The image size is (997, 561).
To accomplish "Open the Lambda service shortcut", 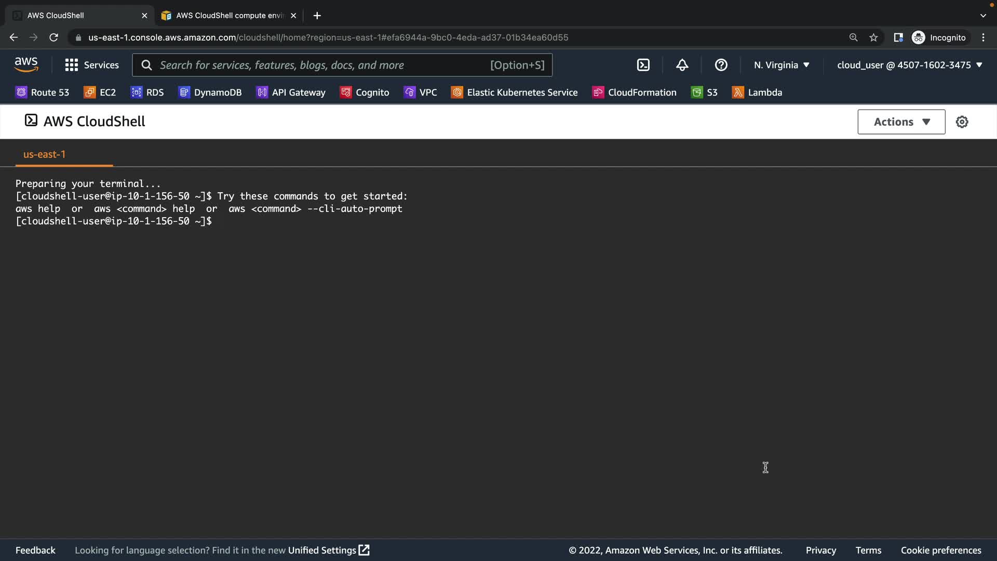I will click(x=757, y=92).
